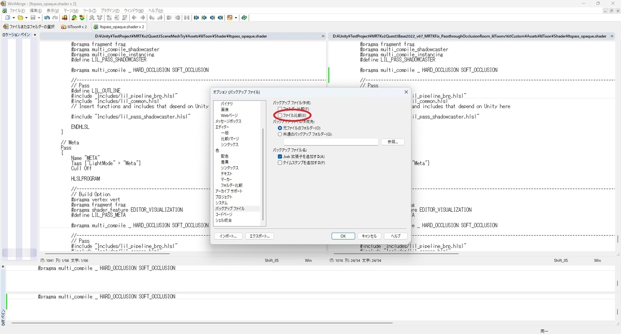Open the left file path header menu icon
This screenshot has height=334, width=621.
(323, 36)
